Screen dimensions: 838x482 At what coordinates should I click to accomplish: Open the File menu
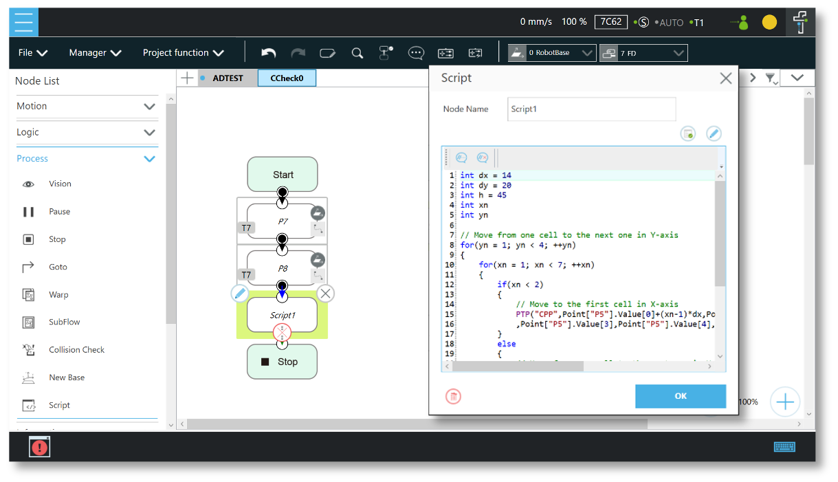click(32, 53)
